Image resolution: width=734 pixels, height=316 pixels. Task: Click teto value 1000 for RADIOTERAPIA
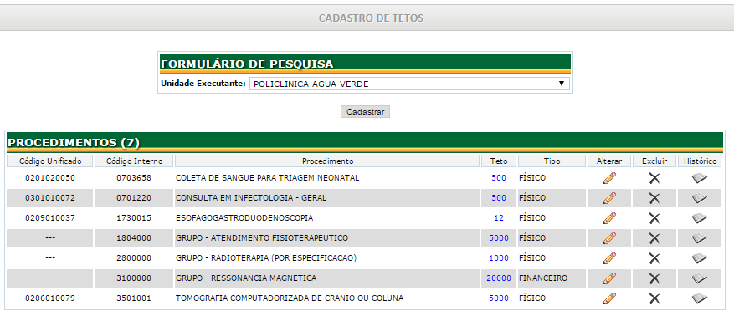pos(499,258)
